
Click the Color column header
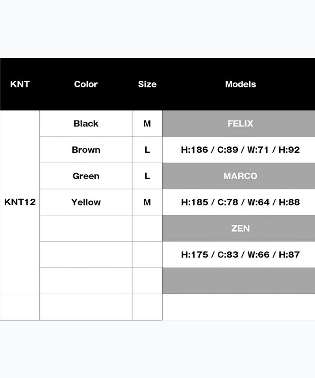[x=86, y=84]
